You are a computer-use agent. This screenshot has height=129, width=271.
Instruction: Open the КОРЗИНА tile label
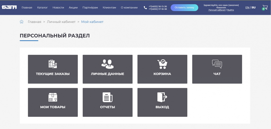point(162,74)
